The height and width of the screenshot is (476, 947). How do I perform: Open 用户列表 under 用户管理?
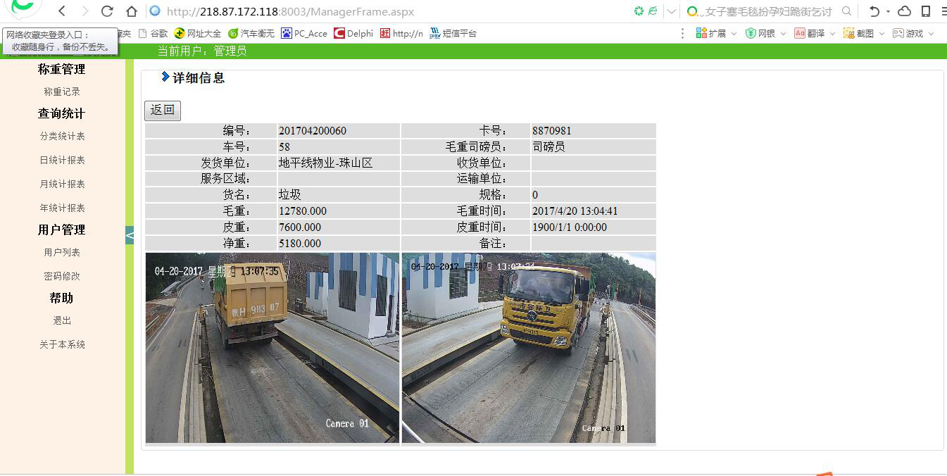62,252
